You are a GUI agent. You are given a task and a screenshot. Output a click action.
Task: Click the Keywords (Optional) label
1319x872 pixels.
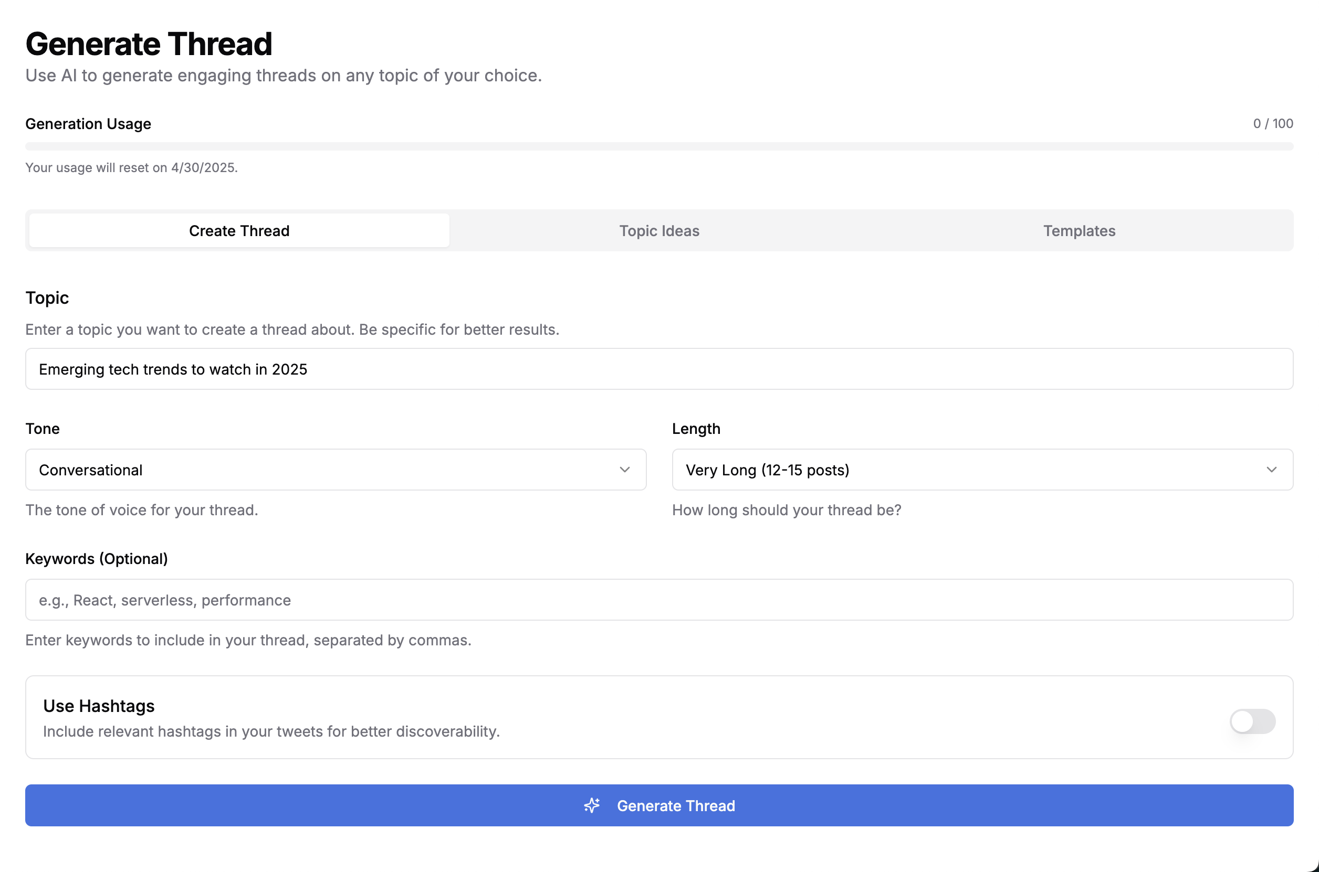[x=96, y=559]
